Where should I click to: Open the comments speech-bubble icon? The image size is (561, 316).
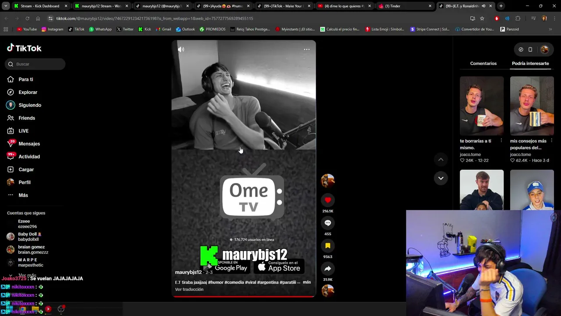pos(327,223)
